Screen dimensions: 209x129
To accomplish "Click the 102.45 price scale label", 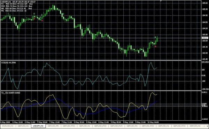I will tap(205, 59).
